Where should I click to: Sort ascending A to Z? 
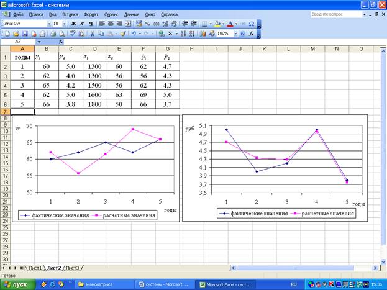[183, 34]
